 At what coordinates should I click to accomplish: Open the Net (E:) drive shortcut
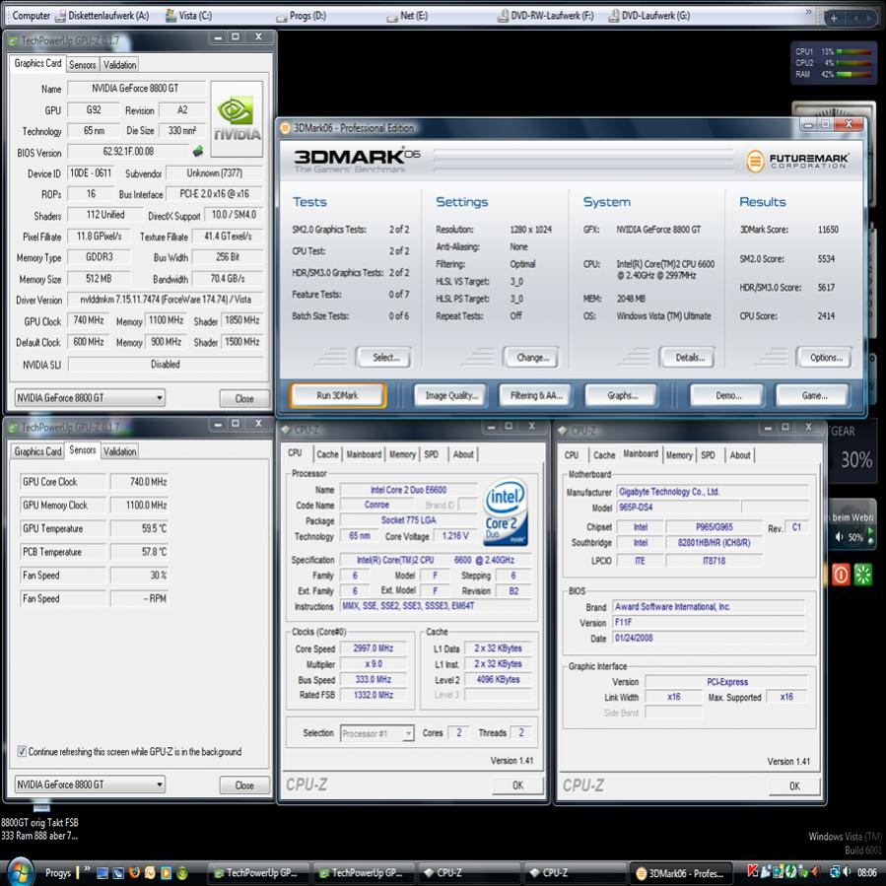407,16
